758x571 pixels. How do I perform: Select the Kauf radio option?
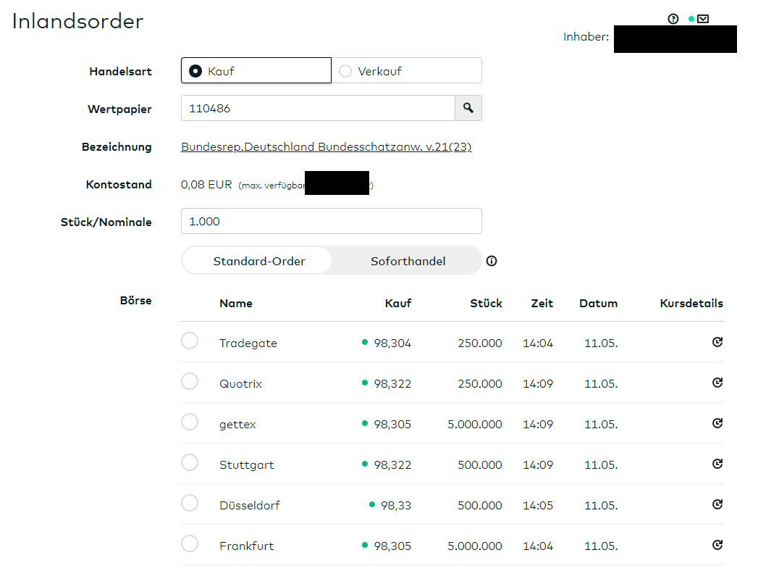pos(256,70)
